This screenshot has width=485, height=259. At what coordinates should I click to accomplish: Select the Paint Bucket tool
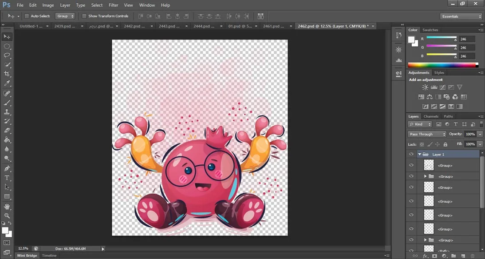coord(7,140)
